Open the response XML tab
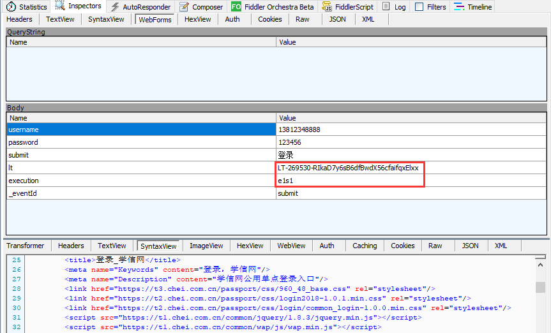 click(x=501, y=246)
